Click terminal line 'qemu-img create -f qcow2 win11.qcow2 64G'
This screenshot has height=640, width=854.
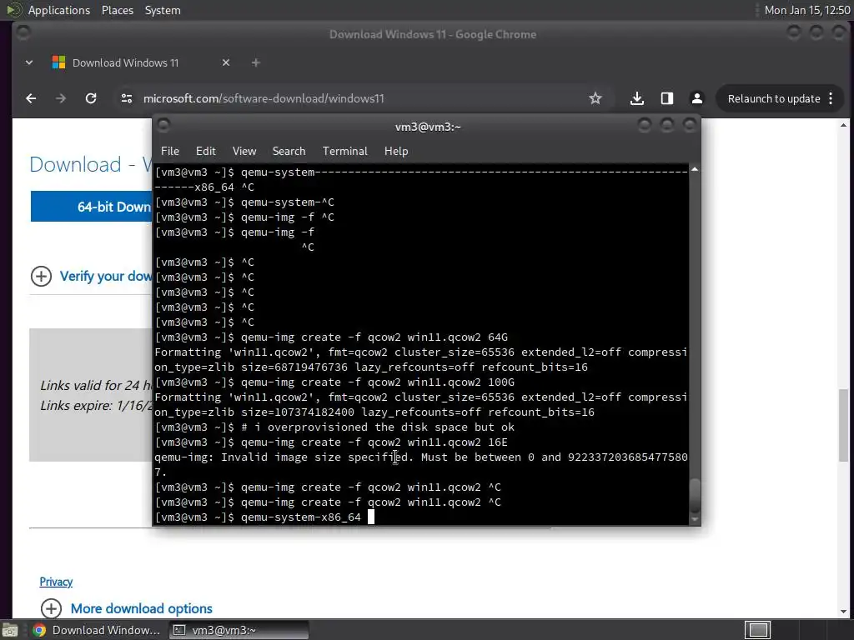click(374, 337)
